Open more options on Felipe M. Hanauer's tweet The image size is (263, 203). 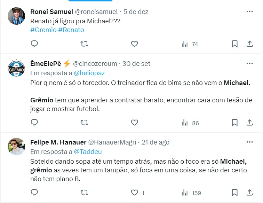pyautogui.click(x=249, y=142)
